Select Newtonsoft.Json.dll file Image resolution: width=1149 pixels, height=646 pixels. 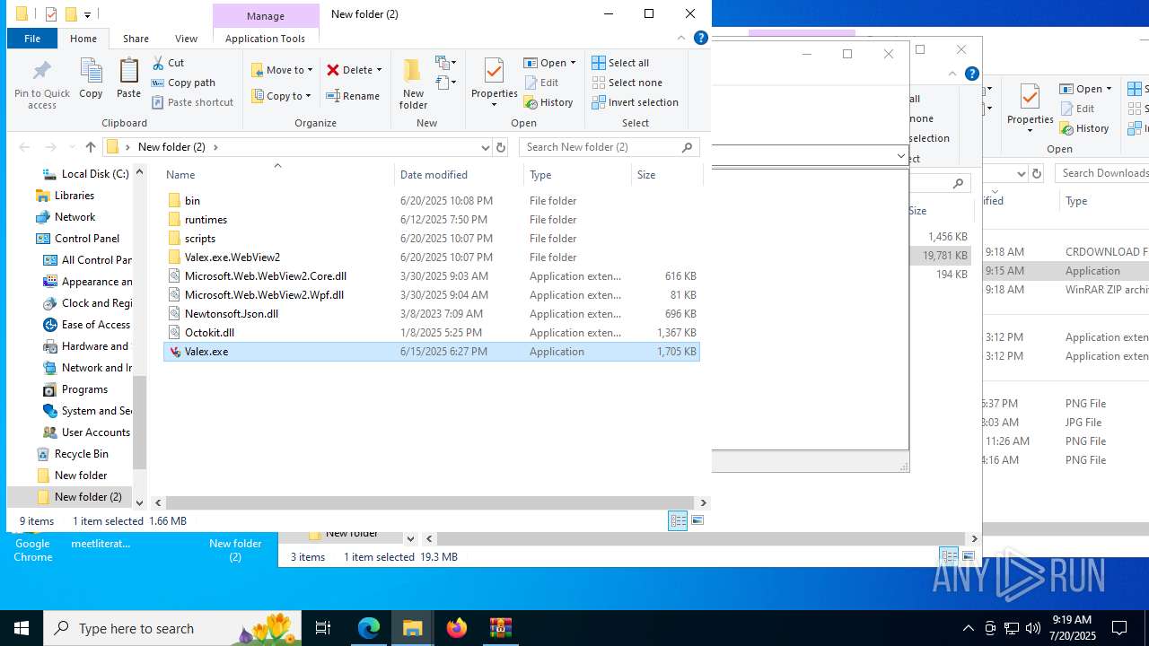[x=431, y=314]
